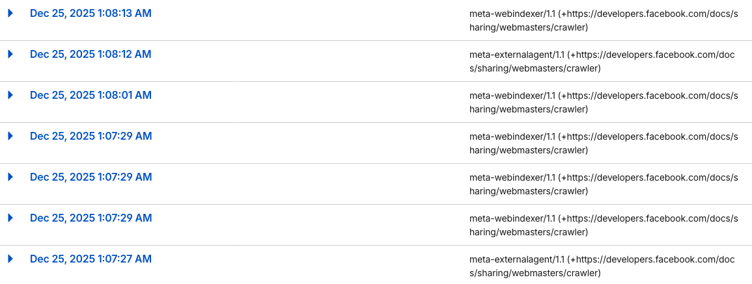Expand the 1:08:13 AM log entry
This screenshot has height=284, width=752.
[10, 13]
